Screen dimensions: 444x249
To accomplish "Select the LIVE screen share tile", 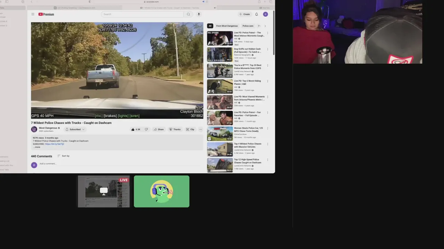I will tap(104, 192).
